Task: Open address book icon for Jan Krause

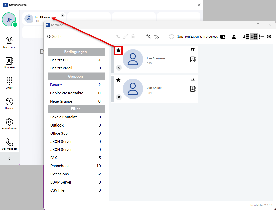Action: click(193, 89)
